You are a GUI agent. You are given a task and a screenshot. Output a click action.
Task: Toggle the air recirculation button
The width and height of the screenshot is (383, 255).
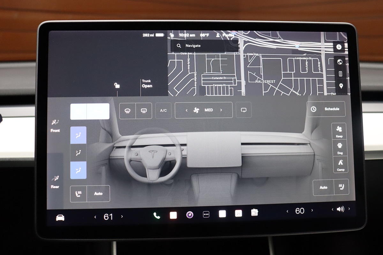(244, 110)
